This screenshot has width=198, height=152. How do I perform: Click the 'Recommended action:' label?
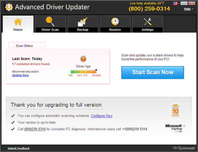(x=26, y=72)
